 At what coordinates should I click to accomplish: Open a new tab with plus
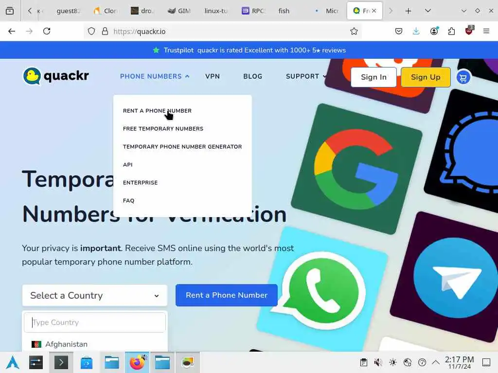click(x=409, y=11)
